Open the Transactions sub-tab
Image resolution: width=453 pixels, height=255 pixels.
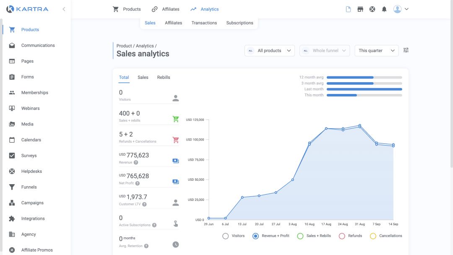[204, 23]
